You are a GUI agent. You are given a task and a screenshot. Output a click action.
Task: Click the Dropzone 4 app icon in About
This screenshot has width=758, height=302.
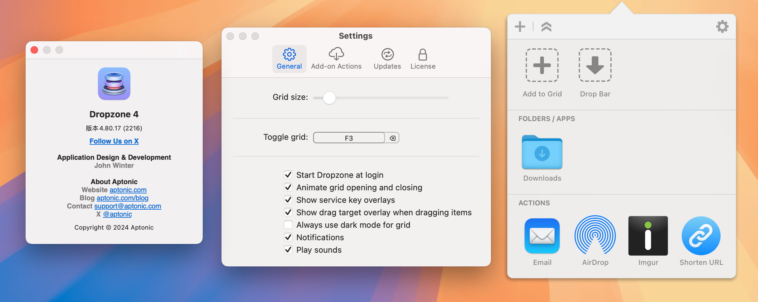point(114,84)
